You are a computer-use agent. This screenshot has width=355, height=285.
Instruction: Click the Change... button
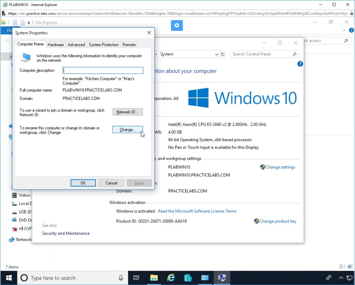point(128,130)
